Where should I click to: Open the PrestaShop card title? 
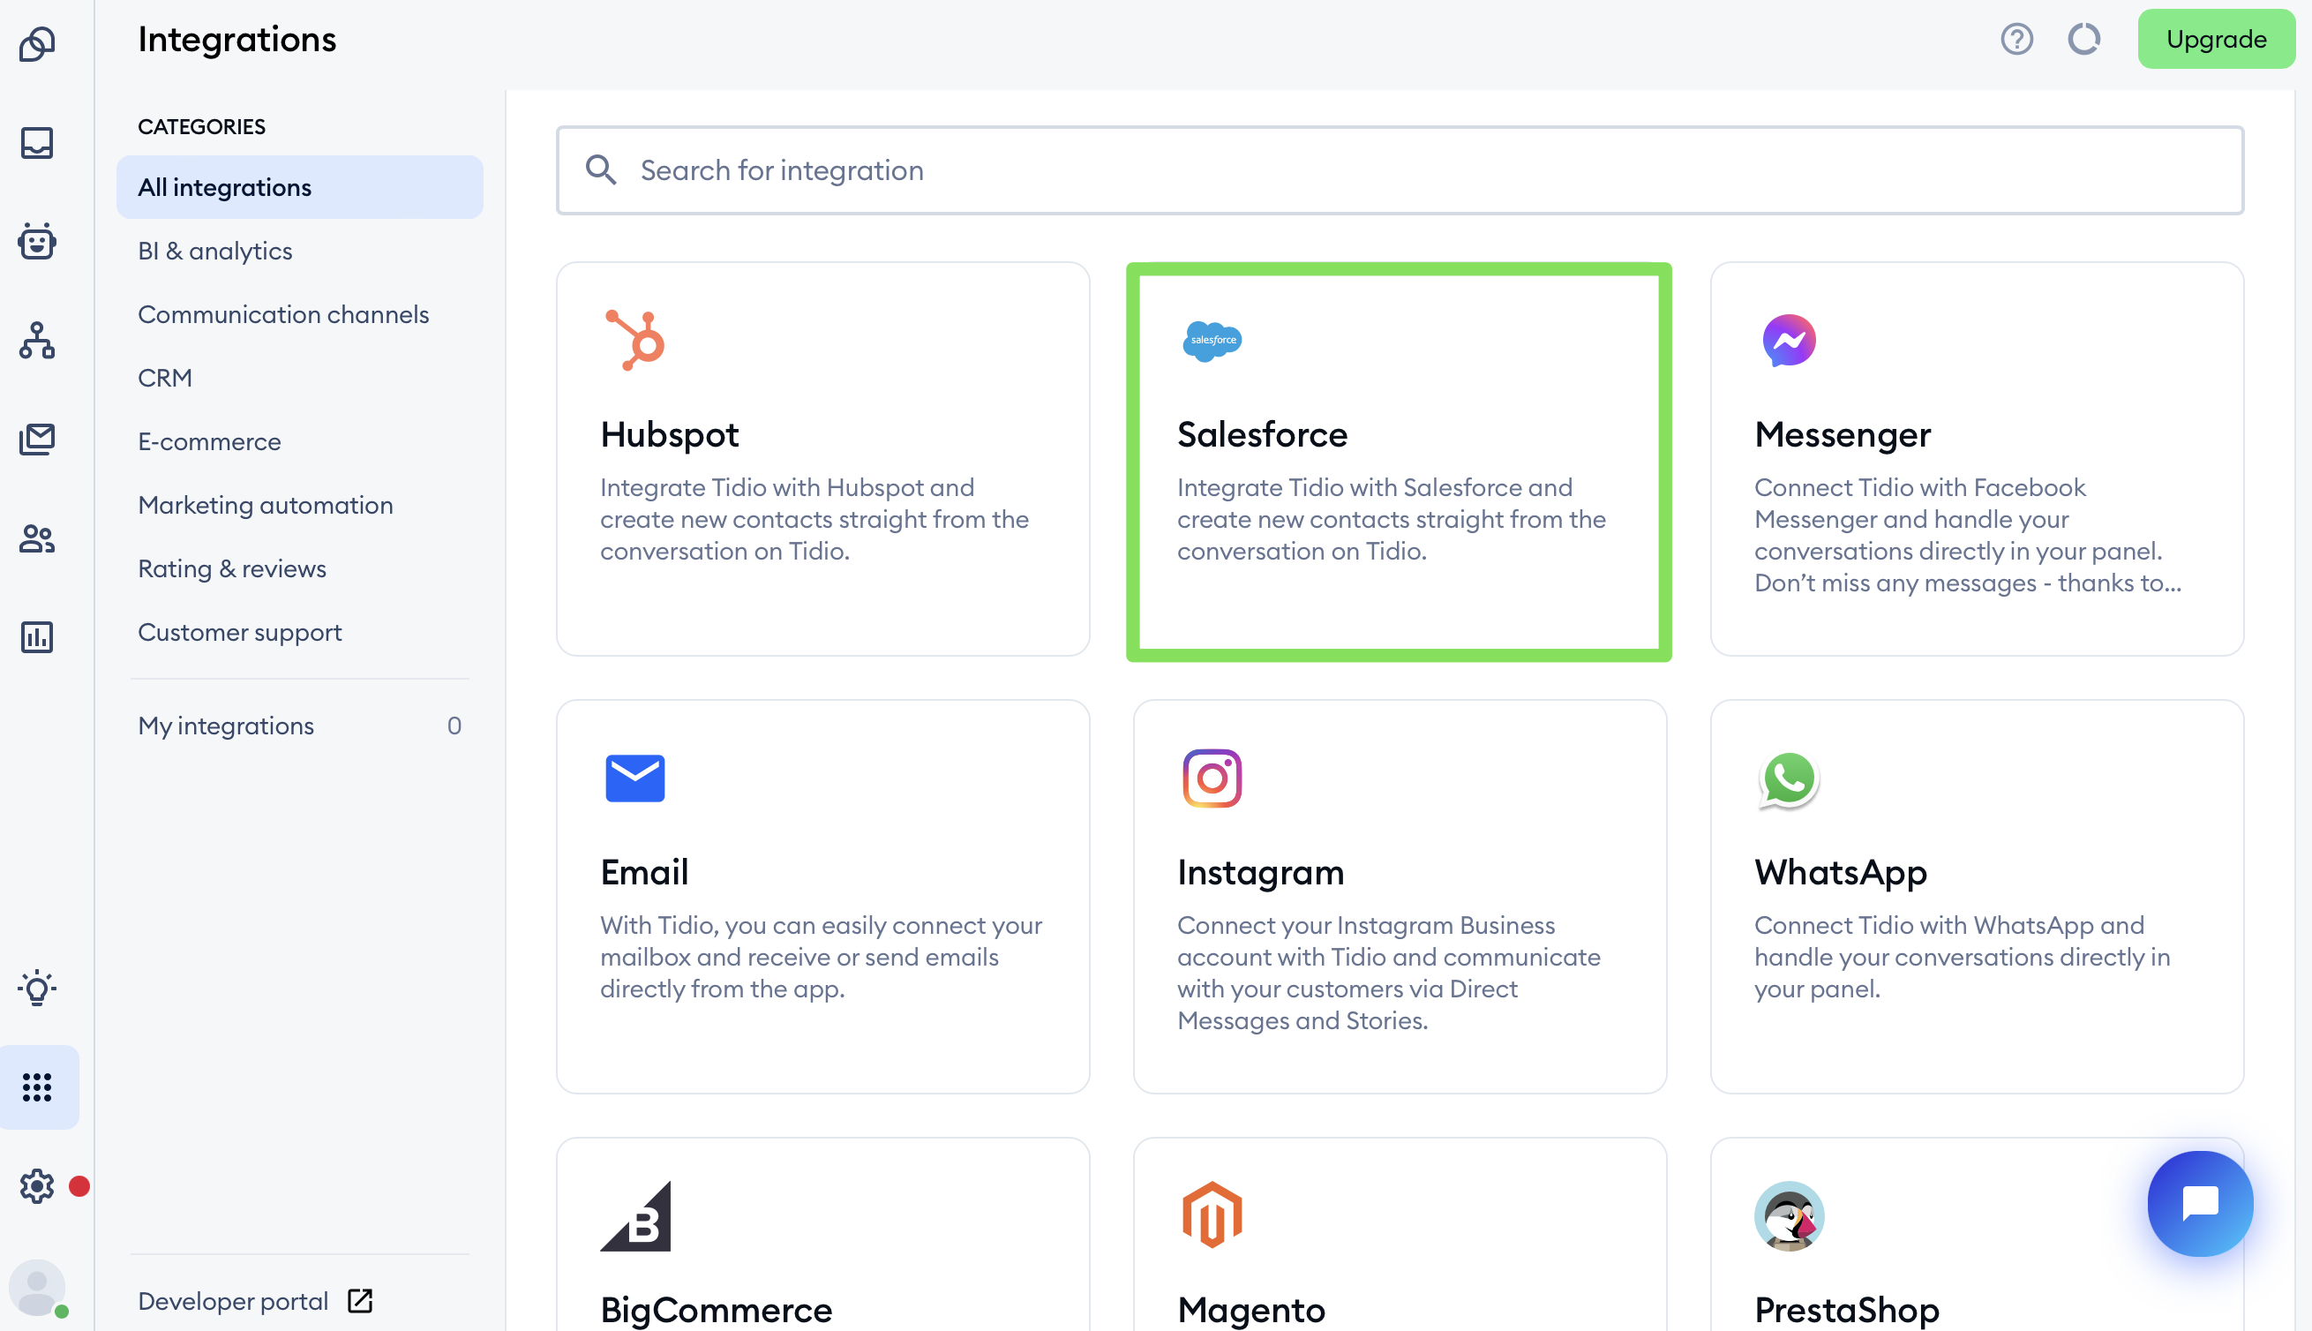click(x=1847, y=1310)
